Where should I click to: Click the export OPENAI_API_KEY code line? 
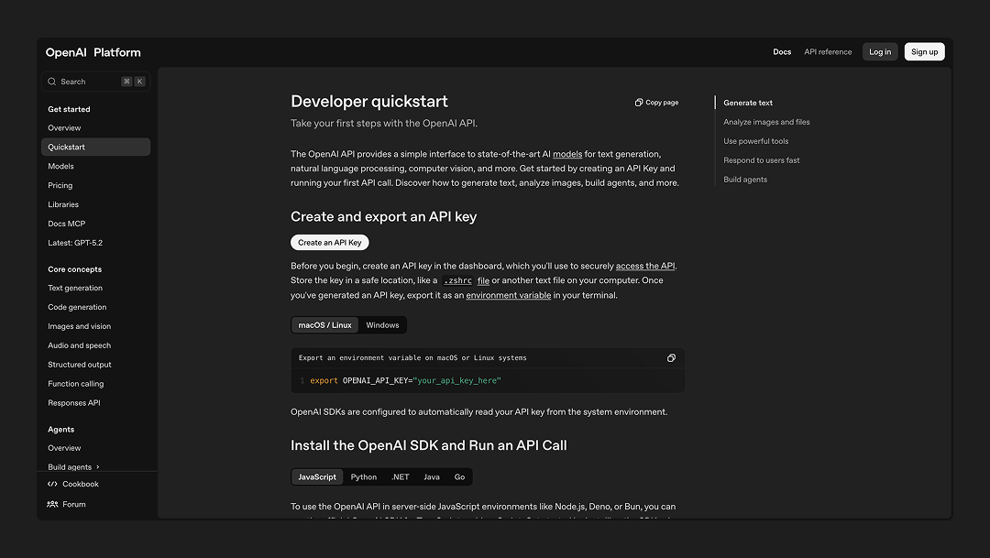click(405, 380)
